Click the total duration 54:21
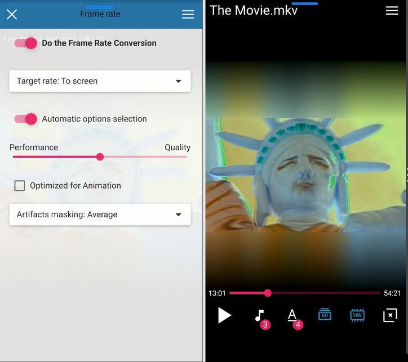 click(x=392, y=293)
